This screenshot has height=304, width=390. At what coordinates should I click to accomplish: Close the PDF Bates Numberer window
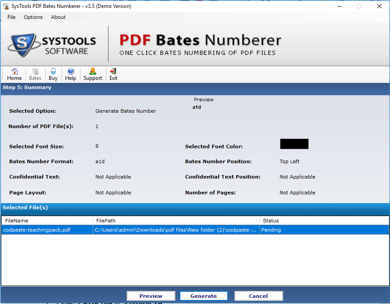coord(379,6)
